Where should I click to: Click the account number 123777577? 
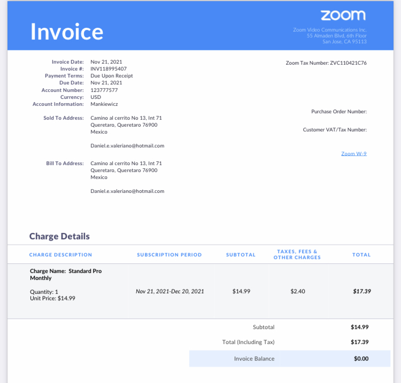(x=104, y=90)
